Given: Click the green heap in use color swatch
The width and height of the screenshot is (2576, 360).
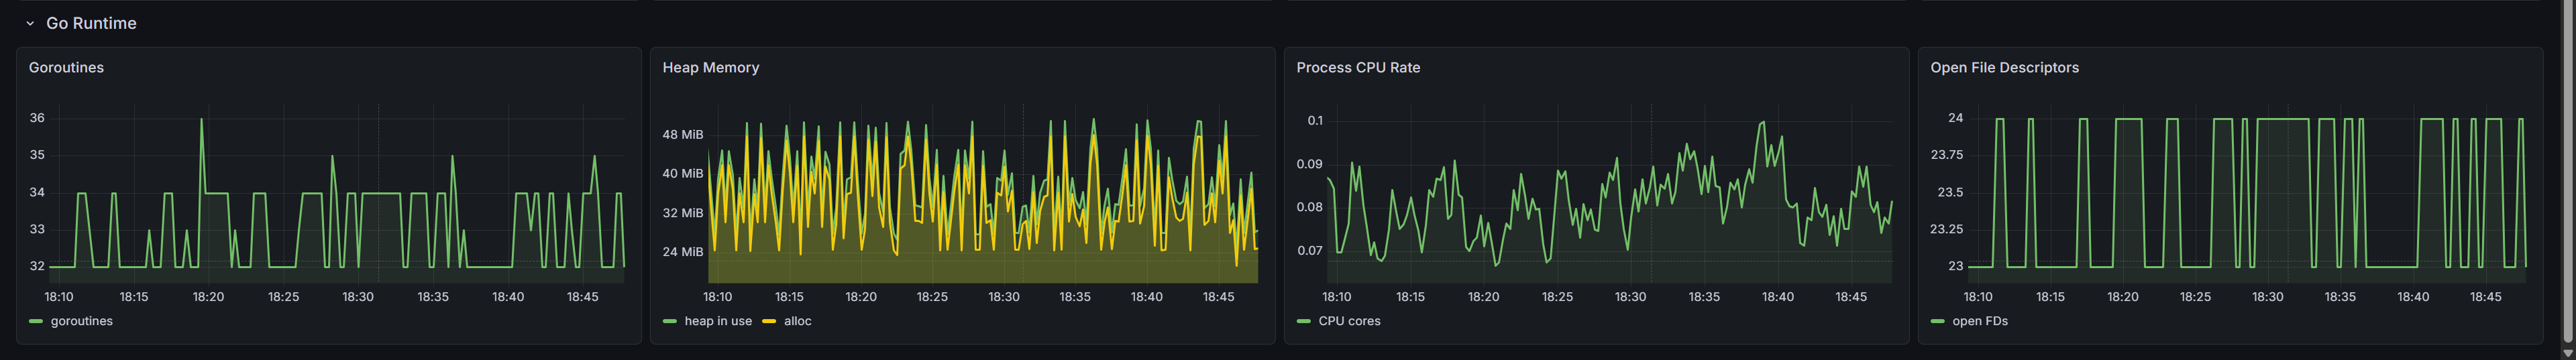Looking at the screenshot, I should [x=670, y=321].
